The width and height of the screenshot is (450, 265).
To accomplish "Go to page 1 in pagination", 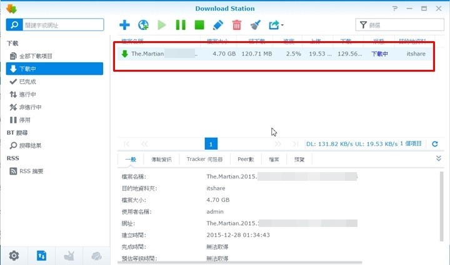I will (211, 144).
